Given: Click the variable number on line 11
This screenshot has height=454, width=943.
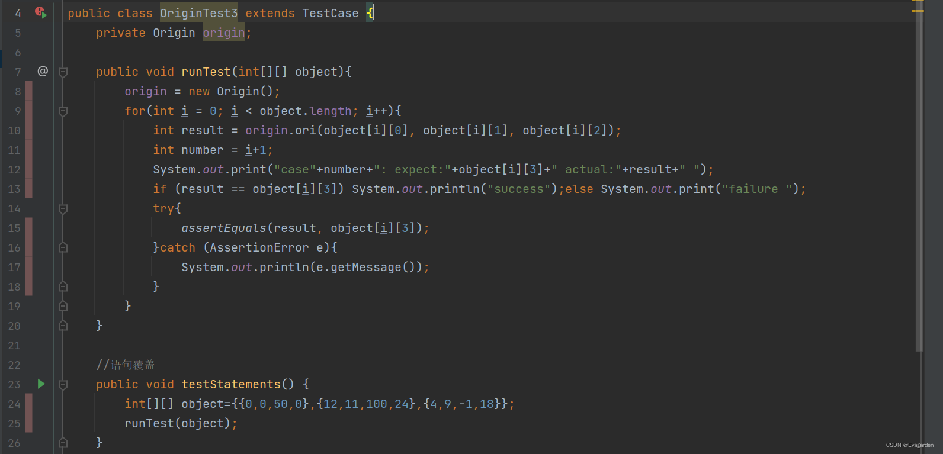Looking at the screenshot, I should (203, 150).
